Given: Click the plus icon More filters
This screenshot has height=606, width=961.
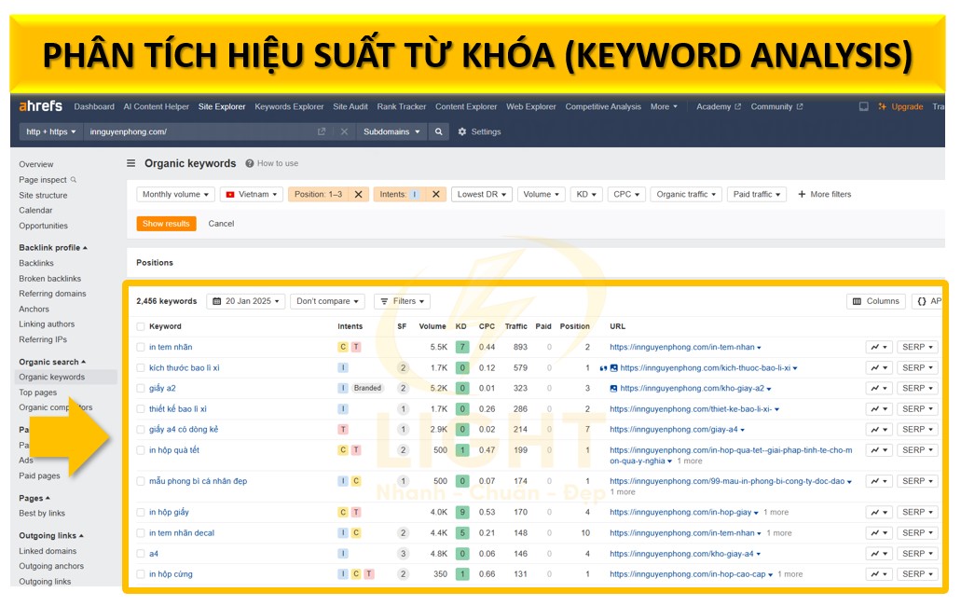Looking at the screenshot, I should 801,194.
